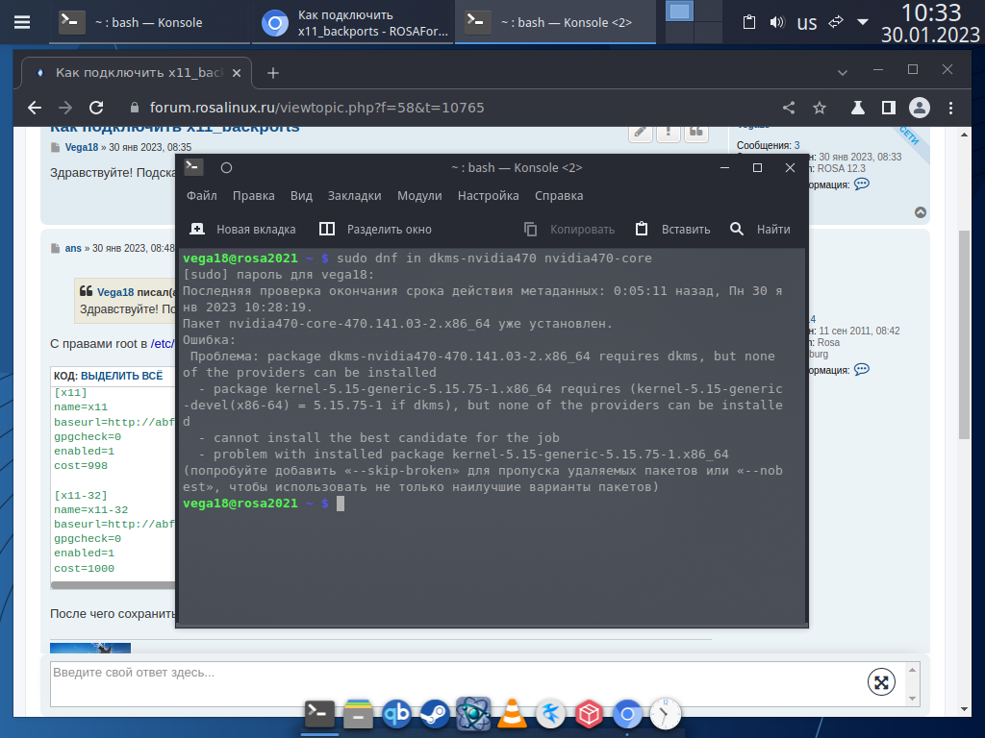Open clipboard tray icon

click(748, 23)
